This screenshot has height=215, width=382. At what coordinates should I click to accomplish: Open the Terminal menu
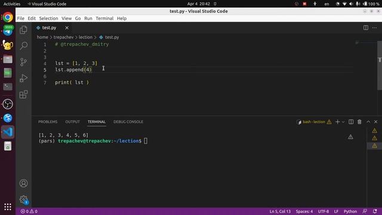point(104,19)
